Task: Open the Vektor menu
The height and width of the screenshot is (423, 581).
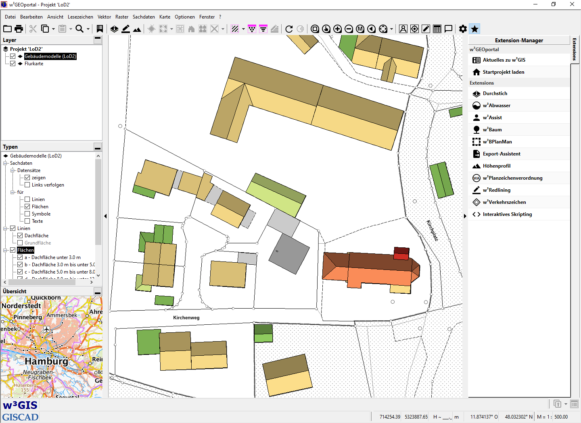Action: 104,17
